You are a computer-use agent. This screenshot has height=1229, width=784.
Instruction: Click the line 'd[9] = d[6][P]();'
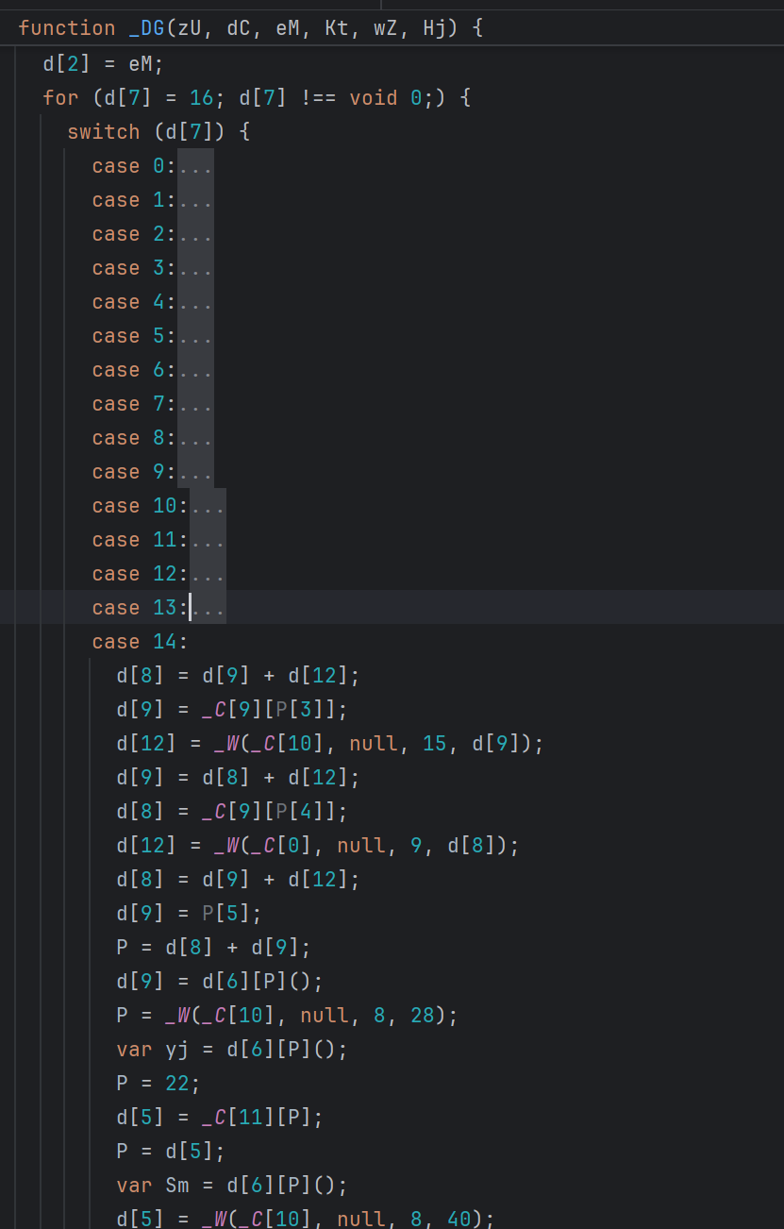(220, 982)
